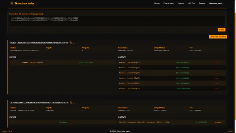
Task: Click the 2500.09806248 output amount
Action: tap(183, 88)
